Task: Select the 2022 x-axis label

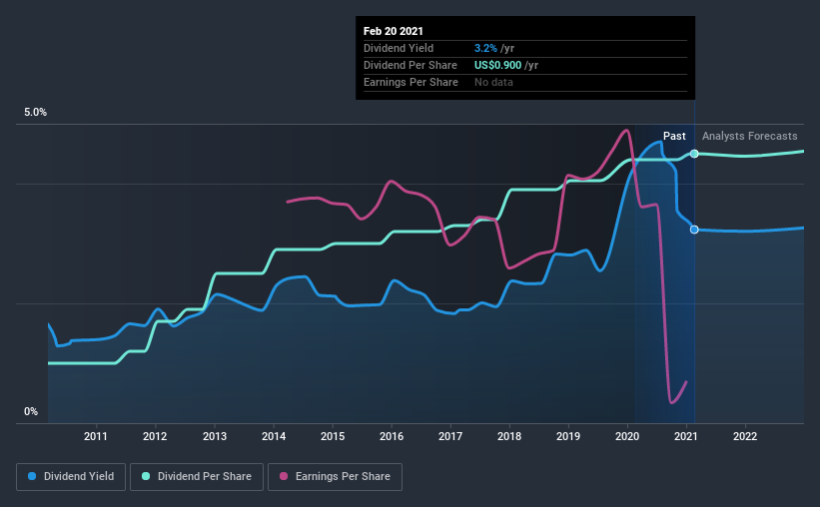Action: (745, 436)
